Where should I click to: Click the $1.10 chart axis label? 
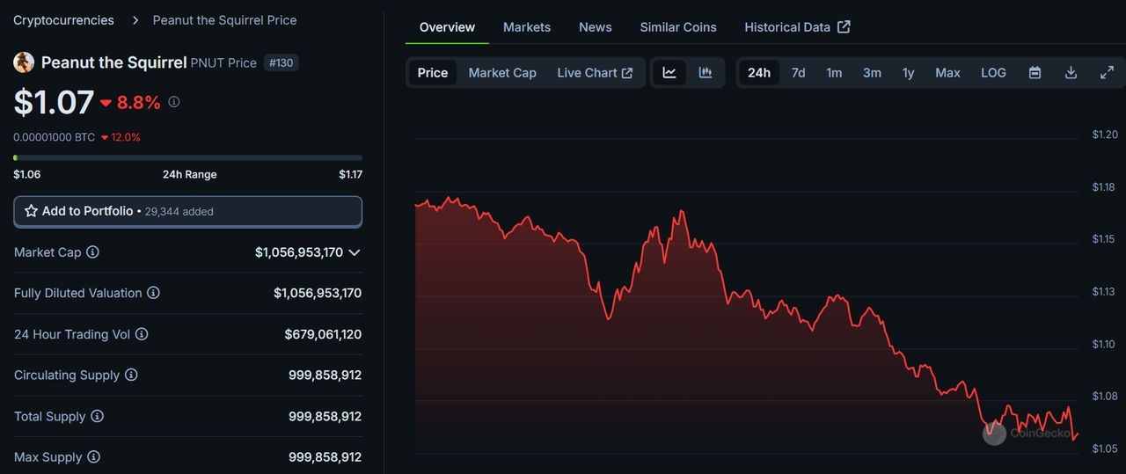coord(1105,344)
